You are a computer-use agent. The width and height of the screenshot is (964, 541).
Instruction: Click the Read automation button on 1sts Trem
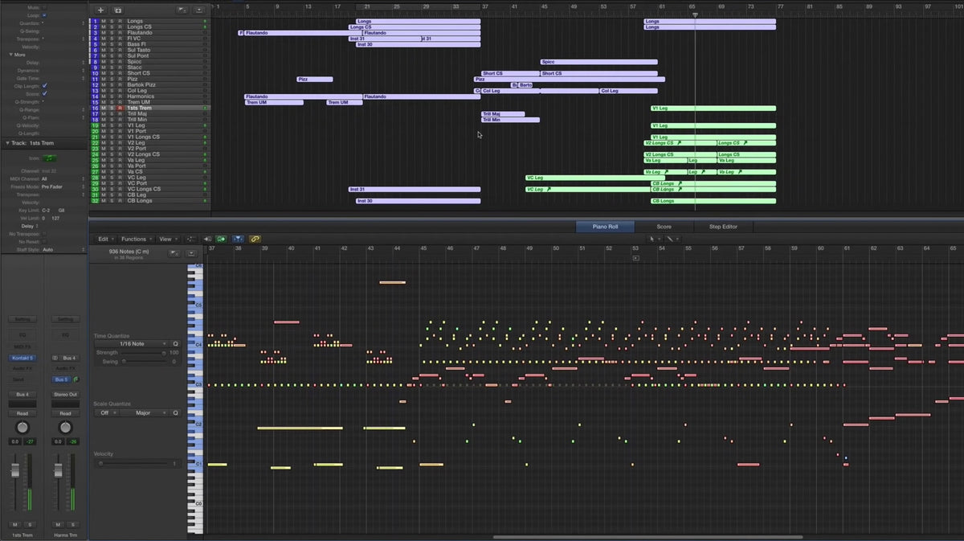point(22,412)
